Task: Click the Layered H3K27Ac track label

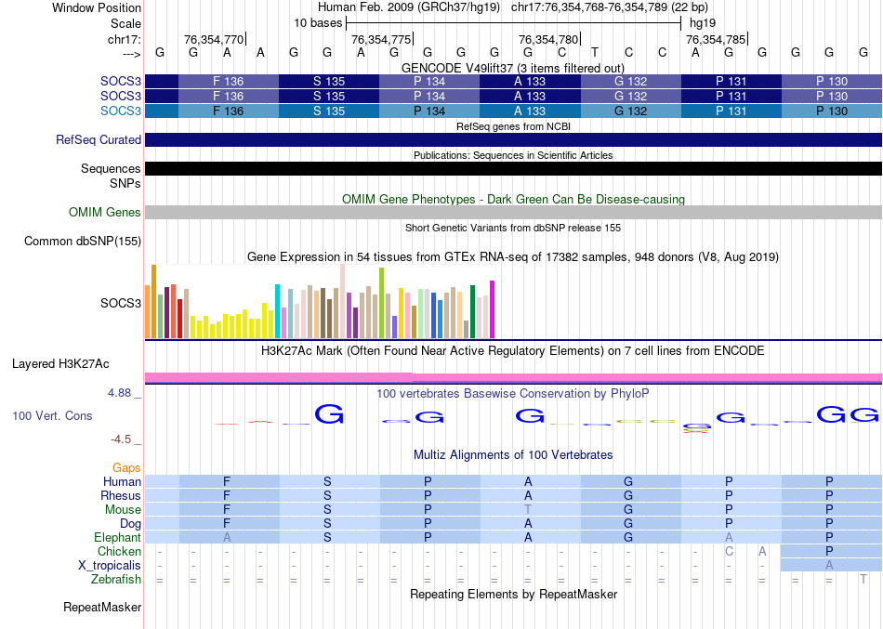Action: (x=60, y=364)
